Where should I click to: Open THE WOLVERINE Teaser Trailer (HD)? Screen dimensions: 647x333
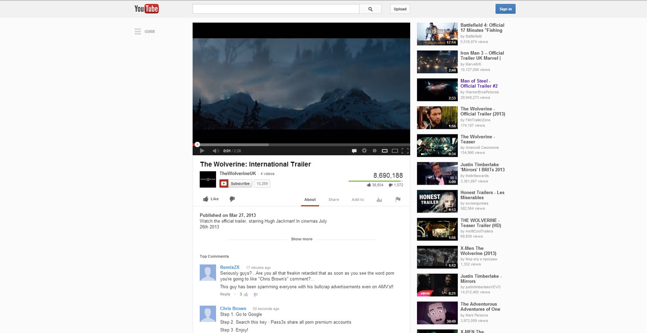481,223
